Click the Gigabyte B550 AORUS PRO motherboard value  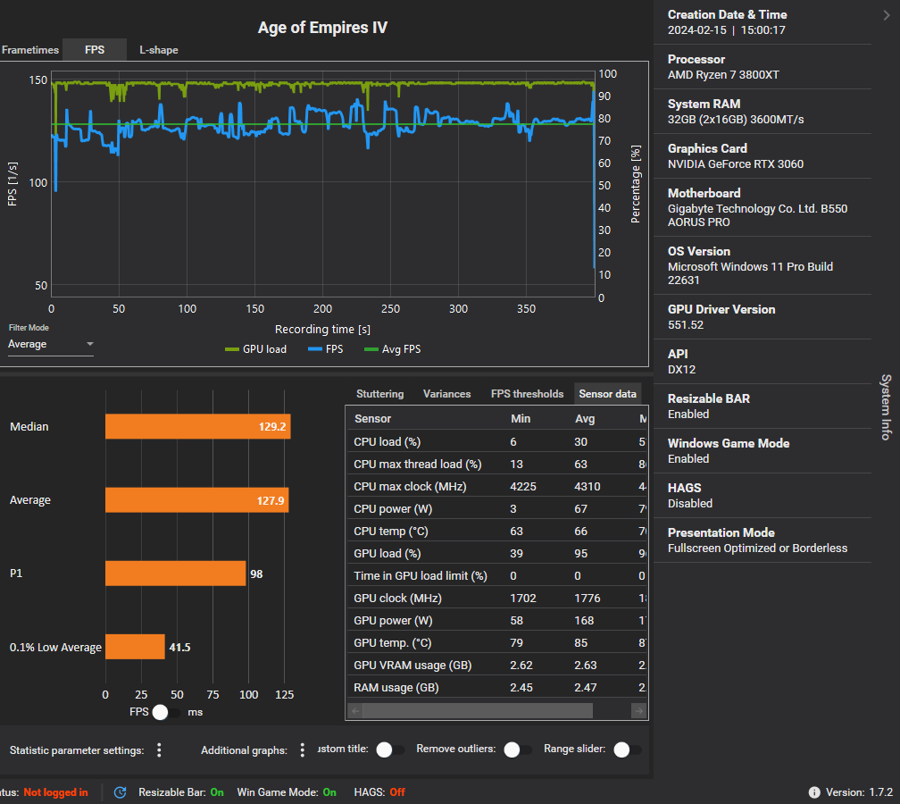pos(757,215)
